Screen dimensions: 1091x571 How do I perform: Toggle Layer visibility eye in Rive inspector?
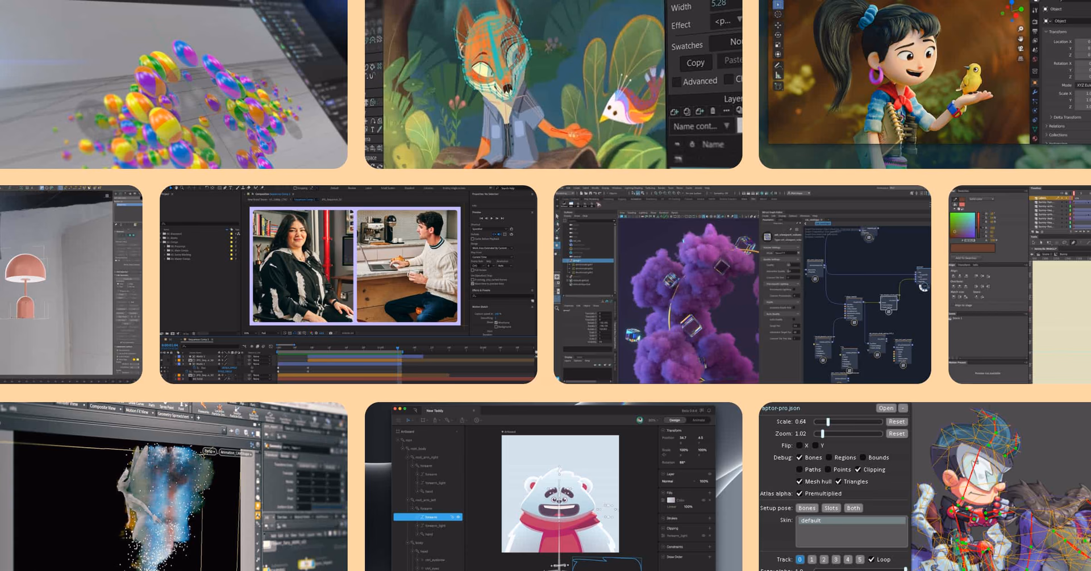710,474
